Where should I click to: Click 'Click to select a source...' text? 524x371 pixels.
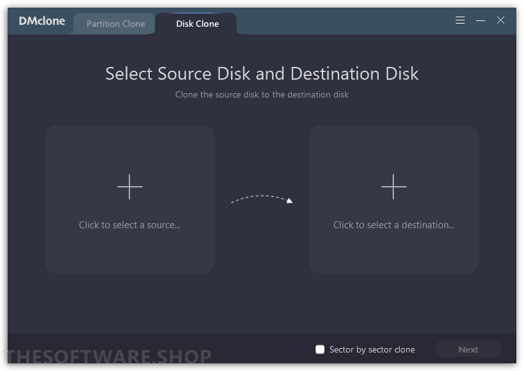coord(129,225)
